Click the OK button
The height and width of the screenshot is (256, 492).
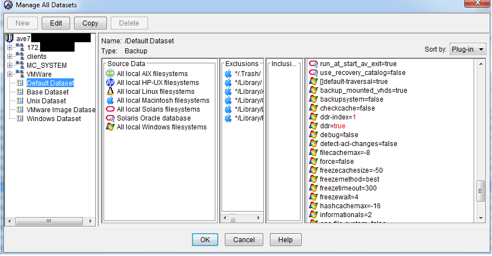click(x=205, y=240)
